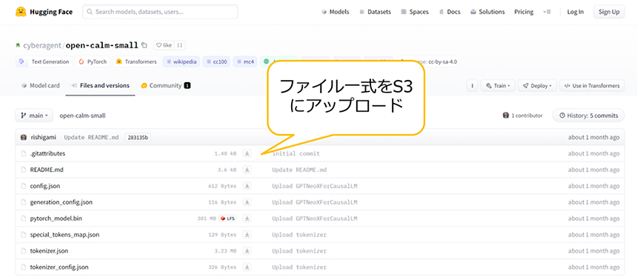This screenshot has width=637, height=280.
Task: Select the wikipedia dataset tag
Action: [181, 61]
